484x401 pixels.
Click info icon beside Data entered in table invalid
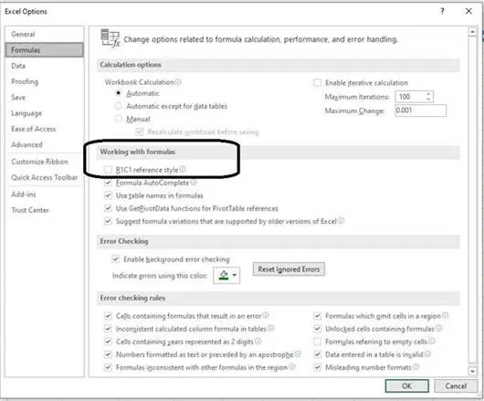pyautogui.click(x=427, y=354)
